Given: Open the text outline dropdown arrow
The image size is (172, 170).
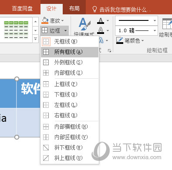Looking at the screenshot, I should click(x=108, y=30).
